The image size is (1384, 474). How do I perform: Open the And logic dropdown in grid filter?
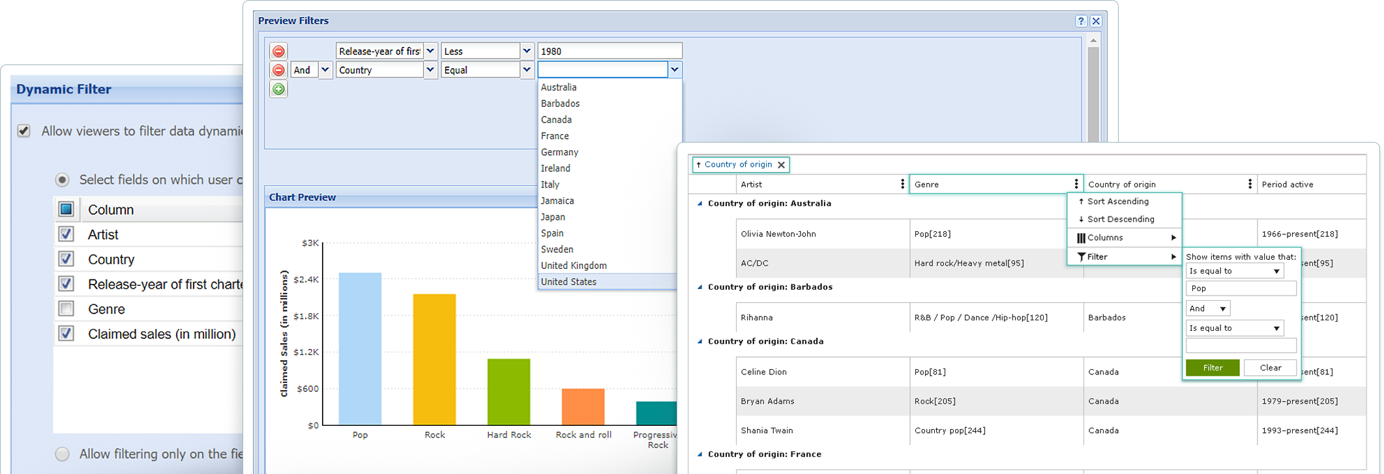[1207, 309]
